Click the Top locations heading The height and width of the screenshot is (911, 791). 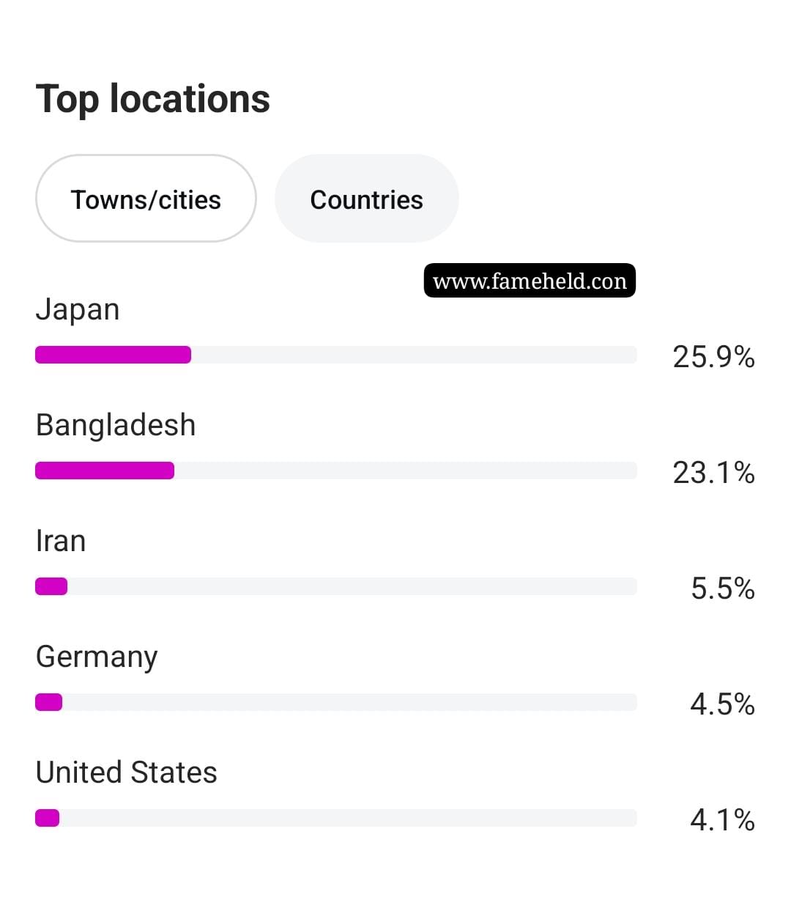click(153, 100)
